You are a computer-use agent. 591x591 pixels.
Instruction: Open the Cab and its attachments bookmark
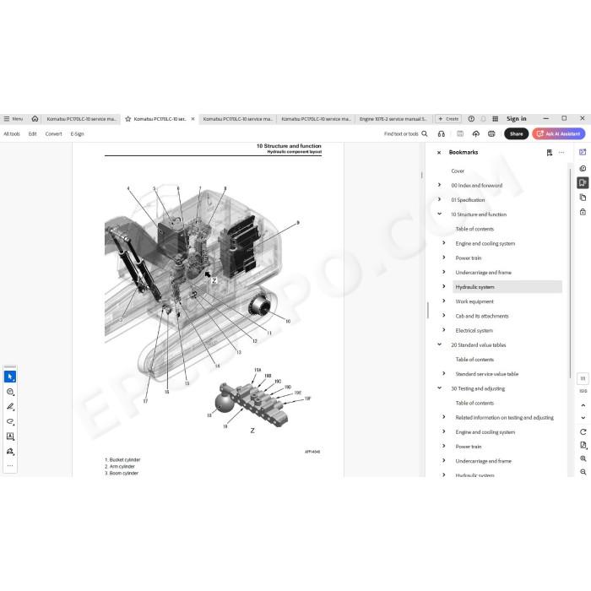click(482, 316)
